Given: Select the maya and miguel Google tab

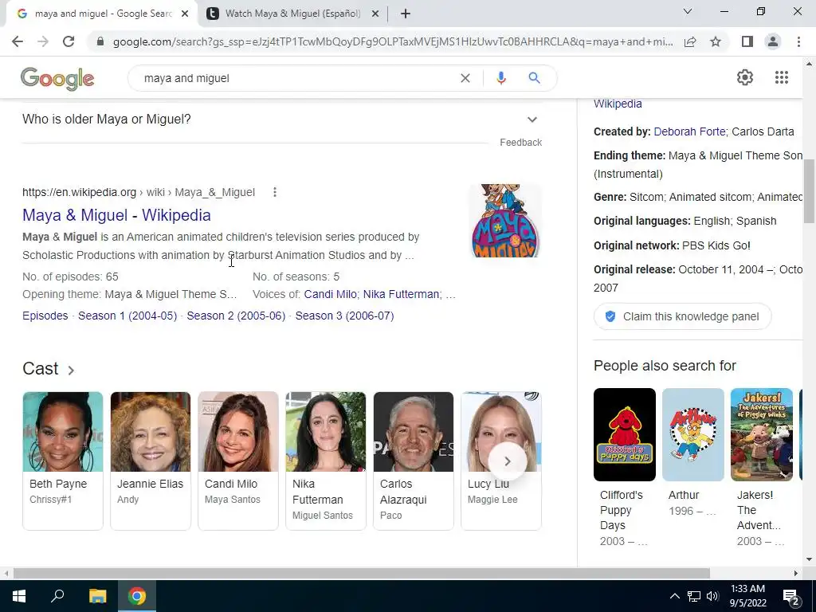Looking at the screenshot, I should 104,14.
